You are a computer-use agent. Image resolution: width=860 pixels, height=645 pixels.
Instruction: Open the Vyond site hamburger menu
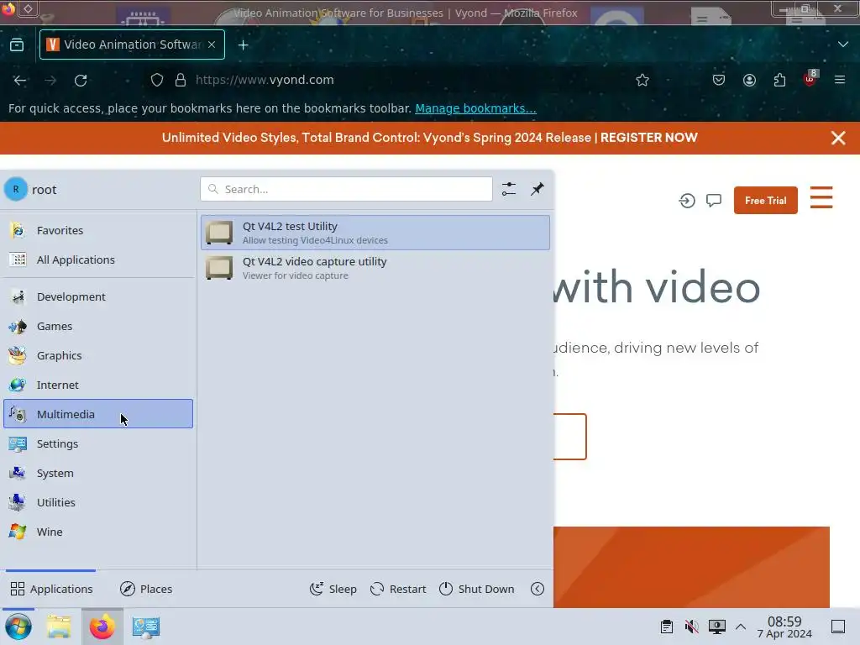click(821, 197)
